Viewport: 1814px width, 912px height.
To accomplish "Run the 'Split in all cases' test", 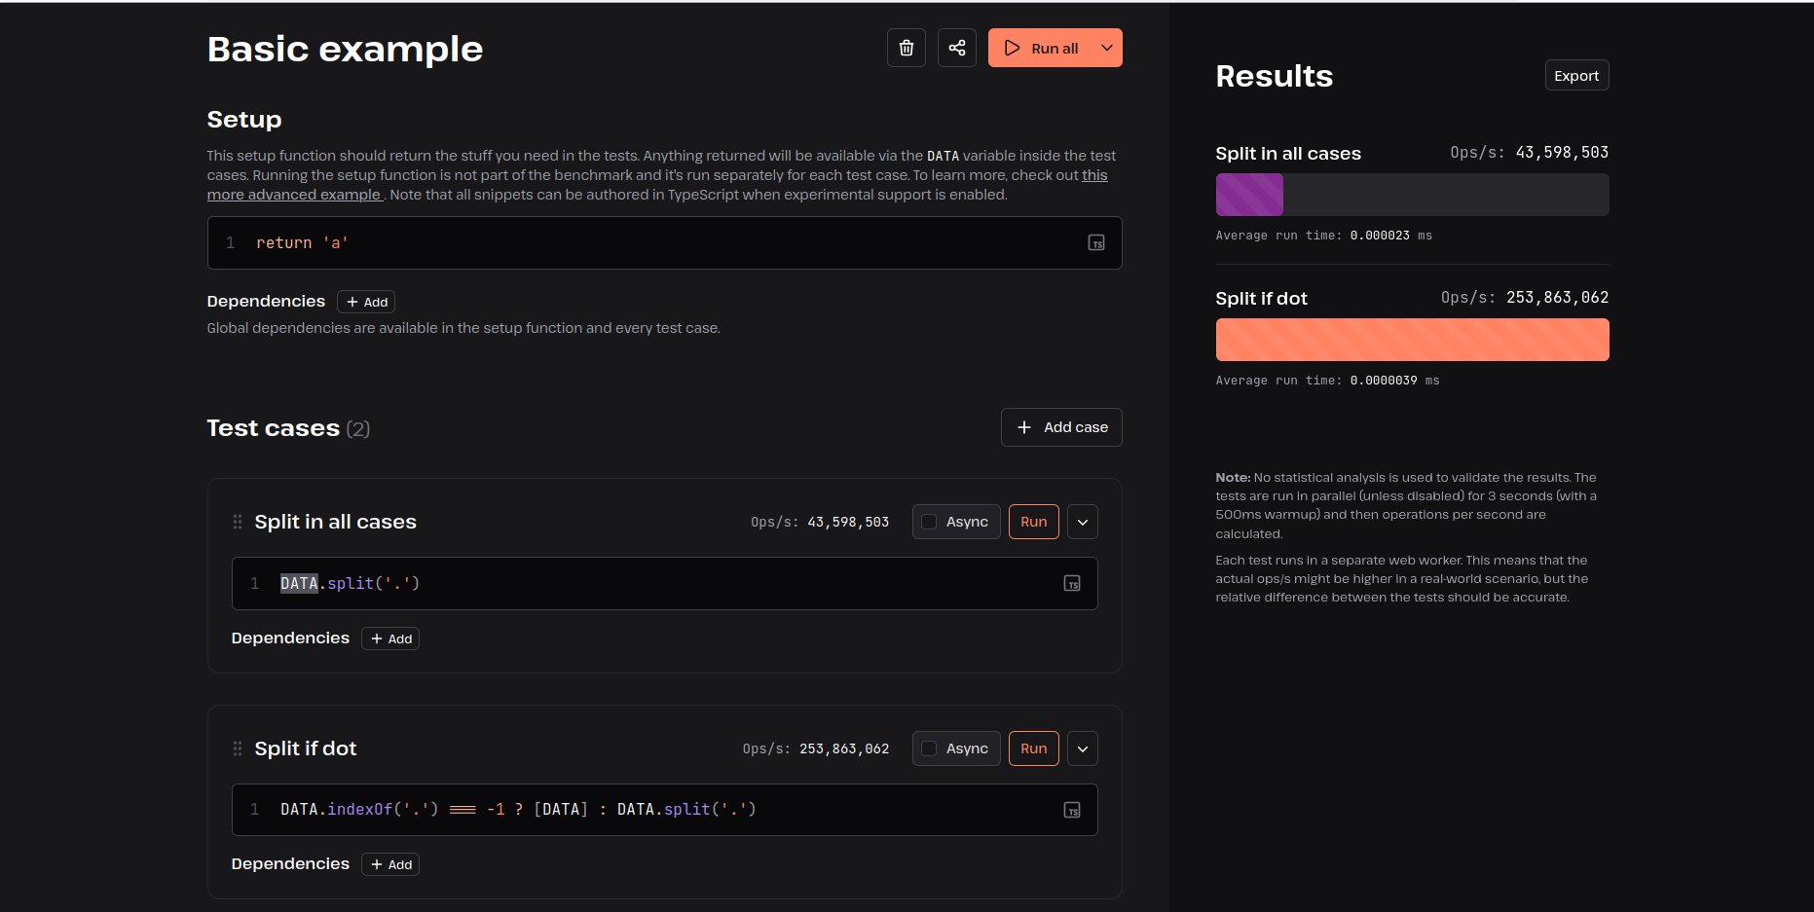I will coord(1033,522).
